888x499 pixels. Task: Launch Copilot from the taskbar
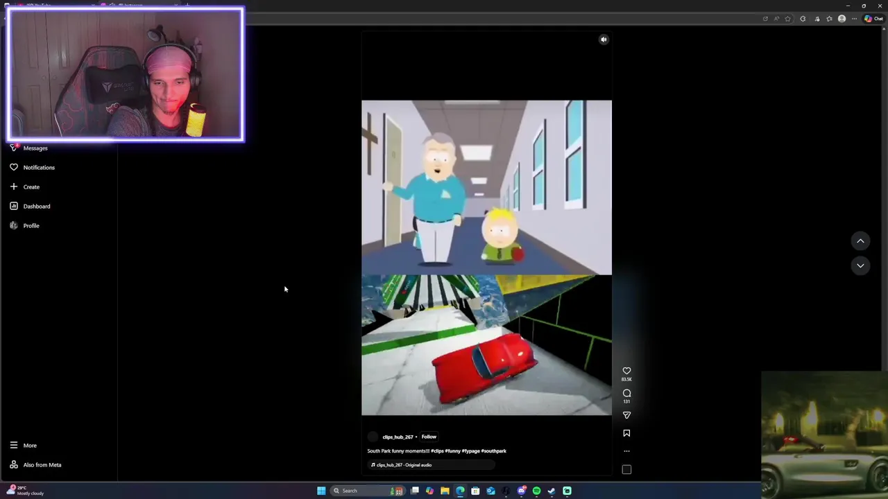coord(430,491)
